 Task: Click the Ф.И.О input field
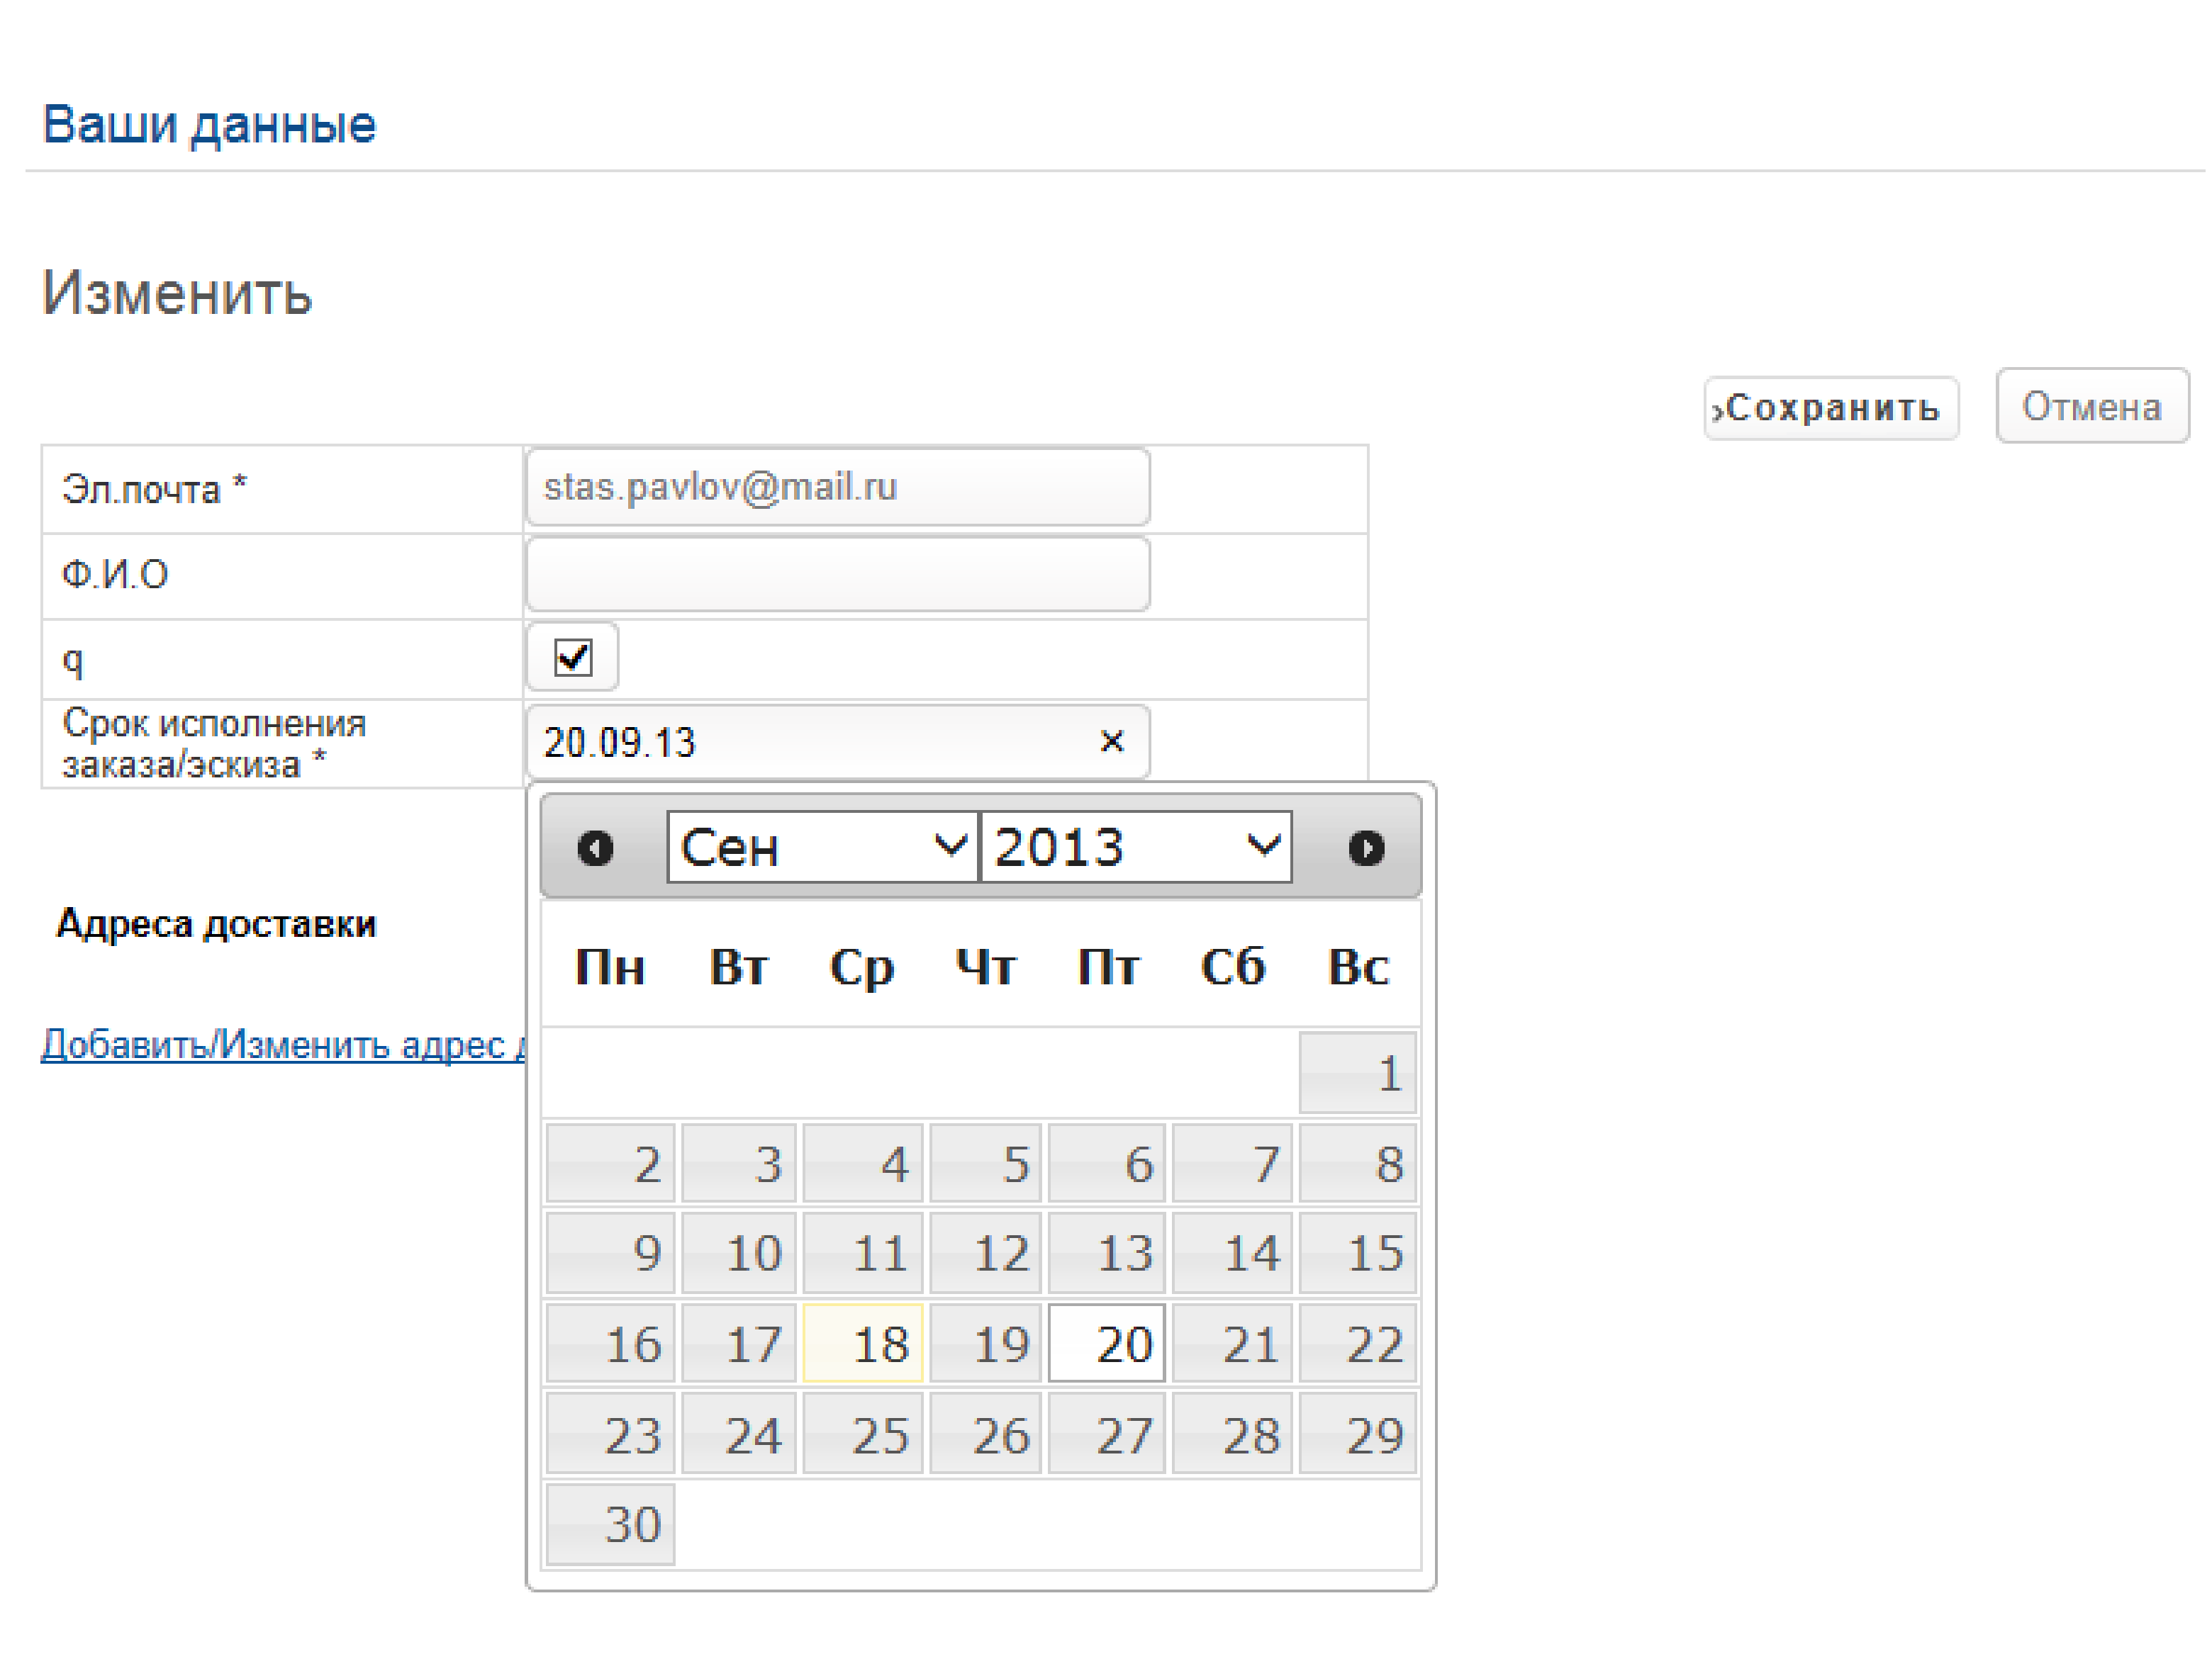[x=837, y=575]
